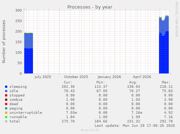Click idle average value 70.27
This screenshot has width=180, height=134.
135,91
